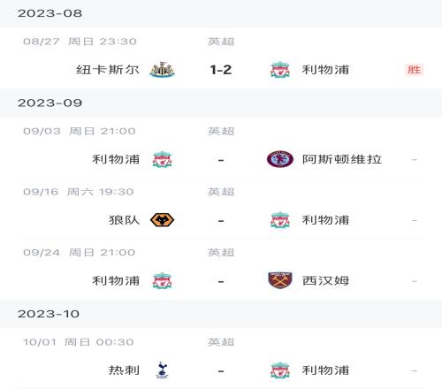Click the Aston Villa crest icon
The width and height of the screenshot is (442, 389).
(280, 159)
